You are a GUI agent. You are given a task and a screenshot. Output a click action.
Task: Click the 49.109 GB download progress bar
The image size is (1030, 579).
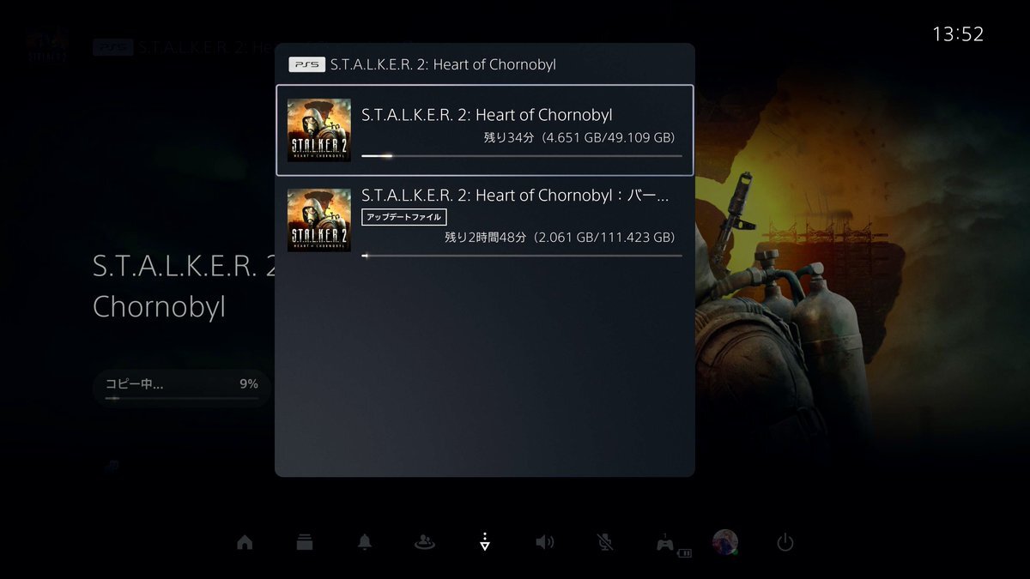point(522,156)
